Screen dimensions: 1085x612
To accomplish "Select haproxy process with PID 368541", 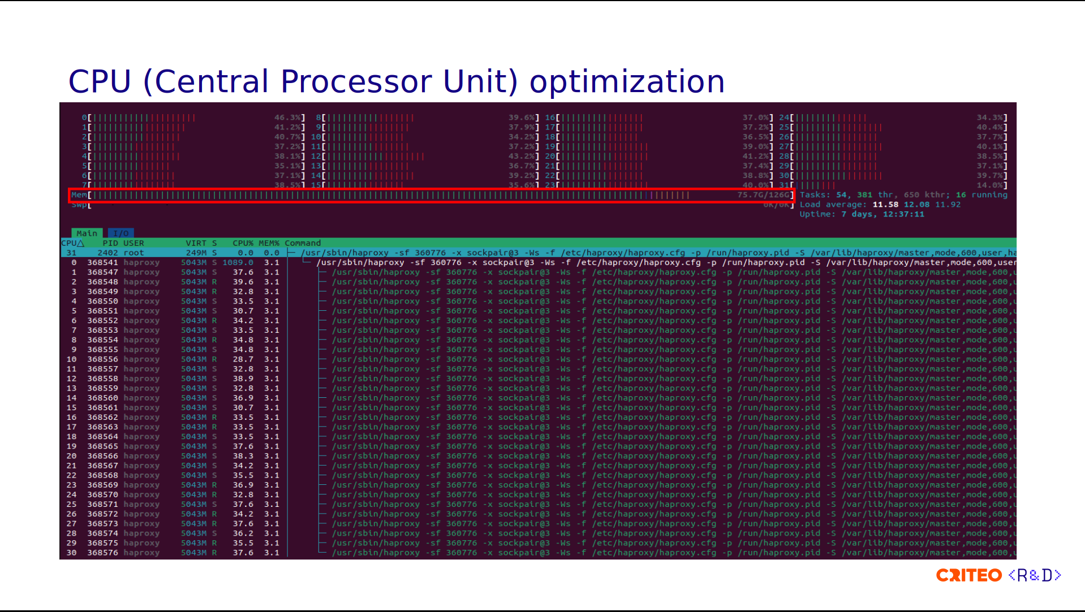I will 539,262.
